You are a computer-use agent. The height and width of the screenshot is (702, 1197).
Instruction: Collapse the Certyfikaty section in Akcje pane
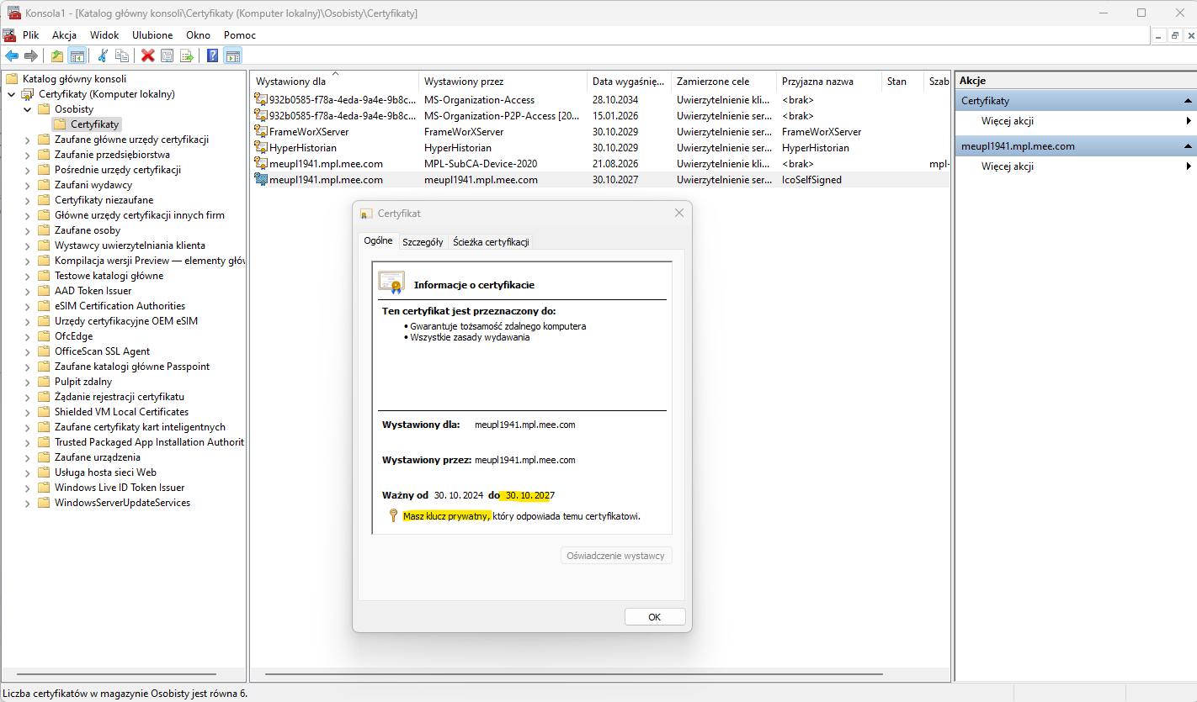coord(1188,101)
